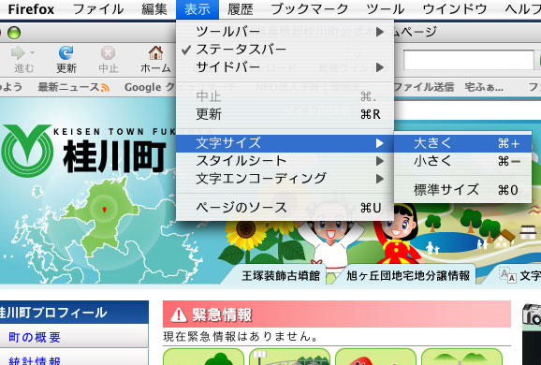Open the 旭ヶ丘団地宅地分譲情報 tab link
Image resolution: width=541 pixels, height=365 pixels.
408,276
